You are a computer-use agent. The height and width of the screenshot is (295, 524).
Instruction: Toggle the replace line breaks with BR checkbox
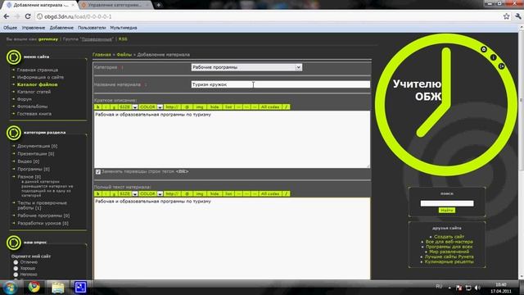point(98,172)
